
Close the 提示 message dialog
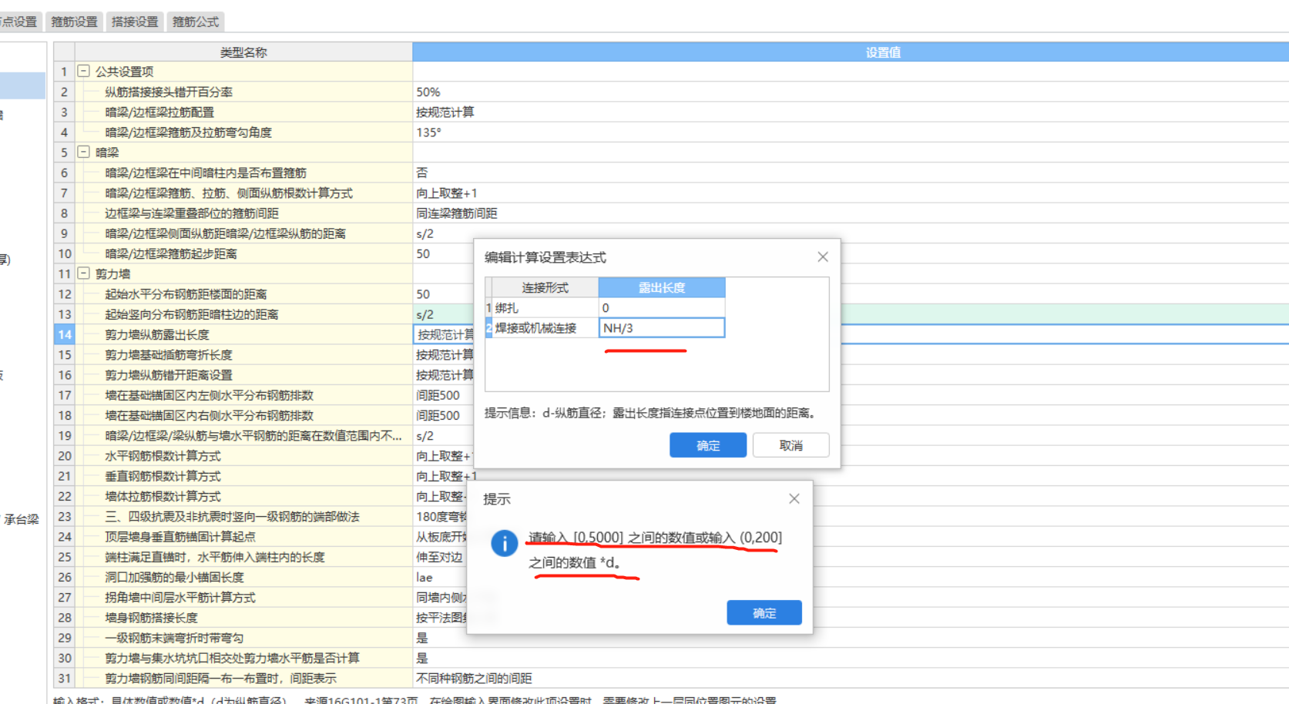pyautogui.click(x=794, y=499)
